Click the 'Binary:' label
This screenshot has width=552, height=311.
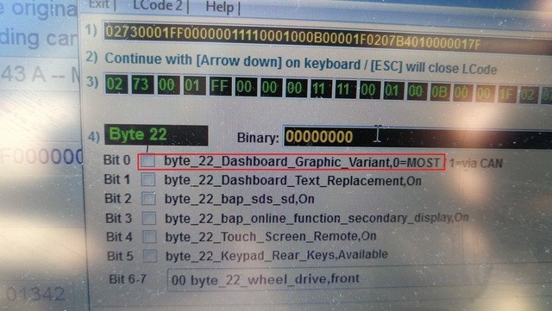pyautogui.click(x=258, y=138)
